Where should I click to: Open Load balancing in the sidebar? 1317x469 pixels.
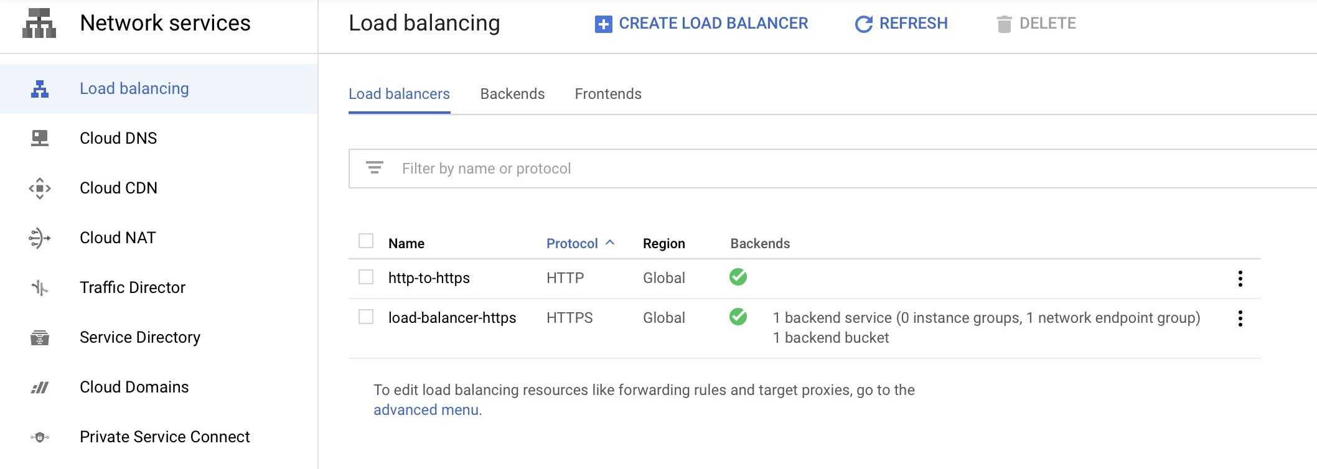pyautogui.click(x=159, y=89)
